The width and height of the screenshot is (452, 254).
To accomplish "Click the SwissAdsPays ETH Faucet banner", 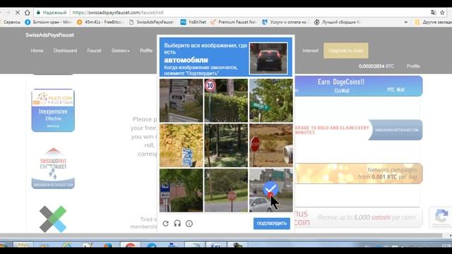I will (x=53, y=168).
